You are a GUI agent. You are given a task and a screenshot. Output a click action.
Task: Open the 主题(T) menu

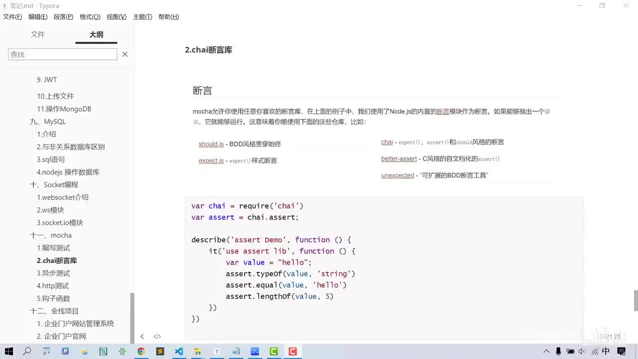[143, 17]
